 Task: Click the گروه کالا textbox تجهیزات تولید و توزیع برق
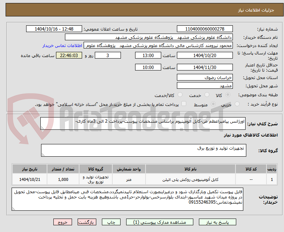tap(143, 150)
